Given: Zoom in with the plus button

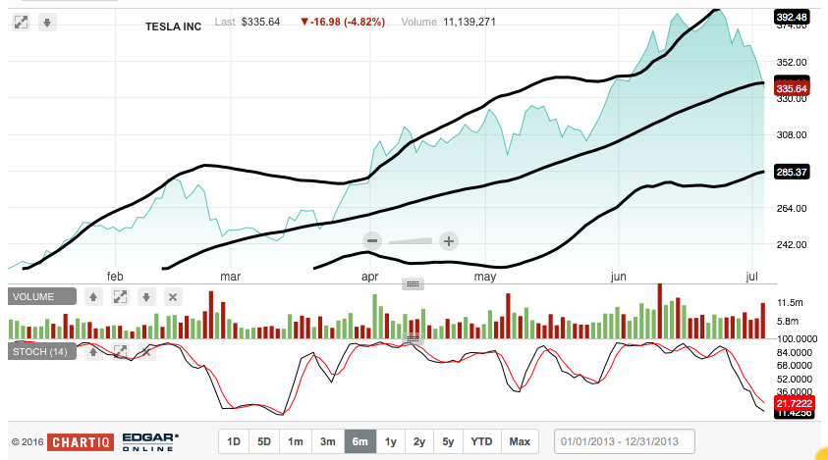Looking at the screenshot, I should pyautogui.click(x=448, y=241).
